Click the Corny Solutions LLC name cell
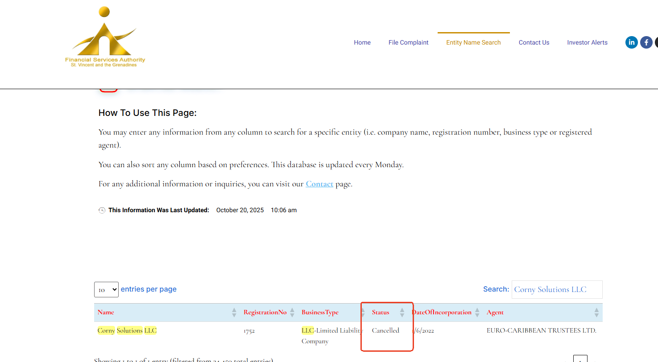 click(x=127, y=331)
